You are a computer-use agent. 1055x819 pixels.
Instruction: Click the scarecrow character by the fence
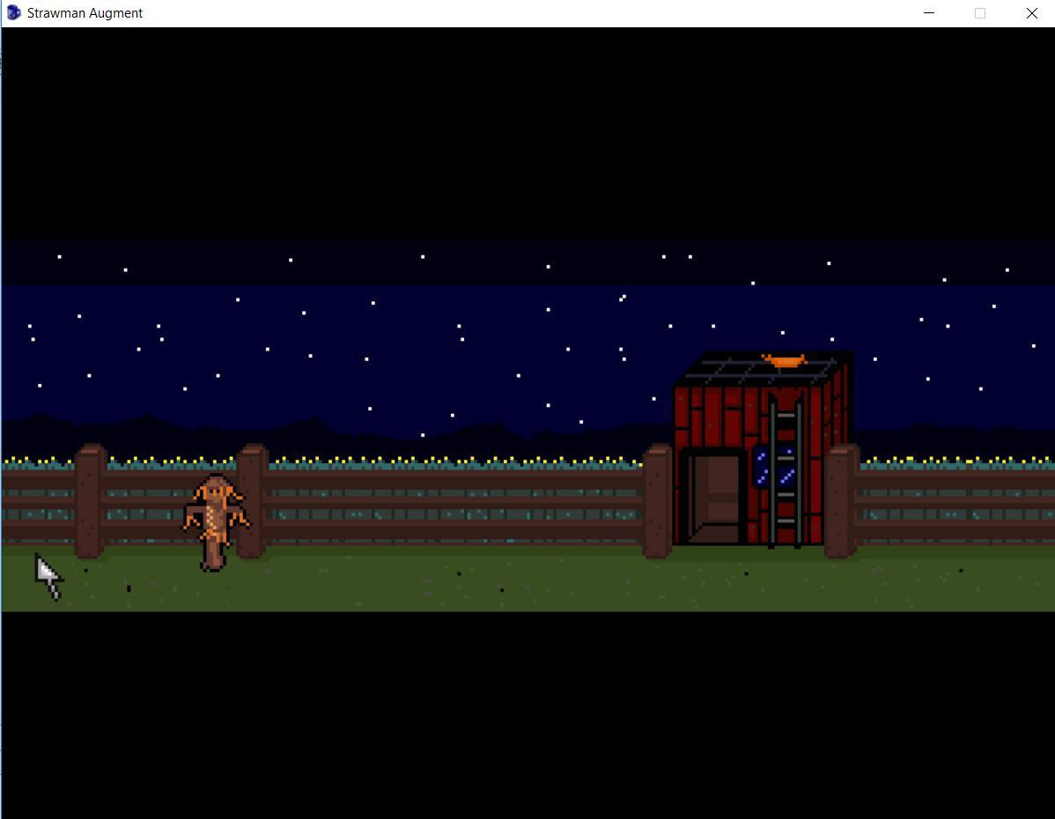click(x=215, y=522)
